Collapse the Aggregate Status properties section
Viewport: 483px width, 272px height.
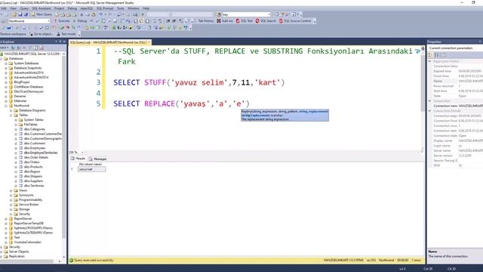pos(430,61)
